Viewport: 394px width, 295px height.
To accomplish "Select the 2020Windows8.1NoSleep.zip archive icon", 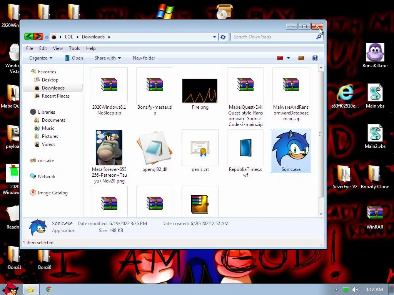I will pos(109,85).
